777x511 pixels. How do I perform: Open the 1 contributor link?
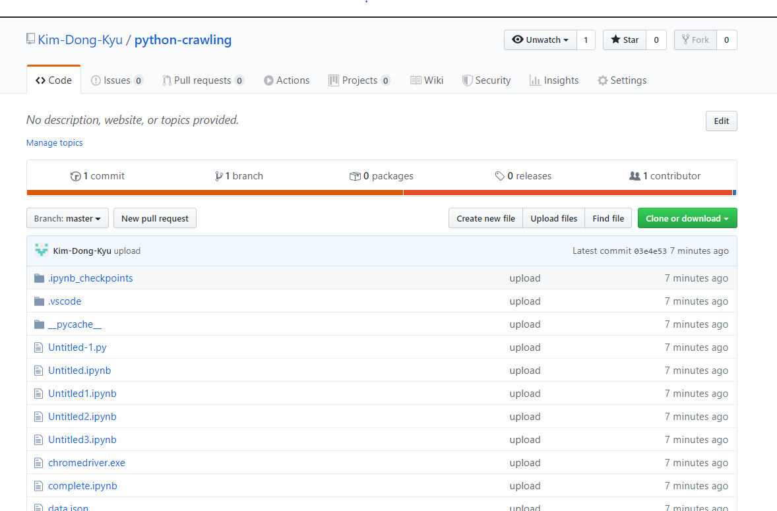pyautogui.click(x=665, y=176)
